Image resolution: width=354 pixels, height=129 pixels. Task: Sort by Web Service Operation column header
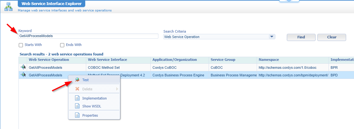(x=49, y=60)
